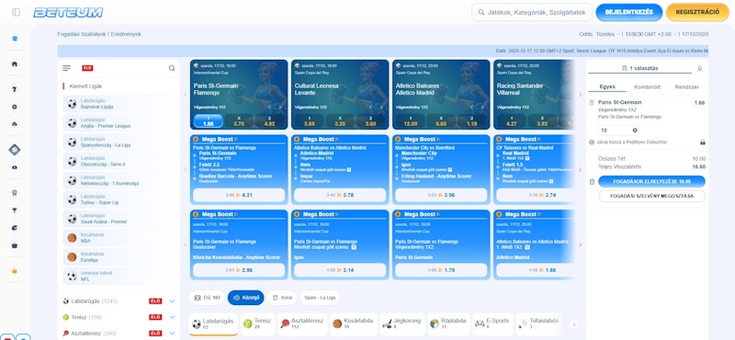Select the Jégkorong sport icon tab
Image resolution: width=735 pixels, height=340 pixels.
401,323
